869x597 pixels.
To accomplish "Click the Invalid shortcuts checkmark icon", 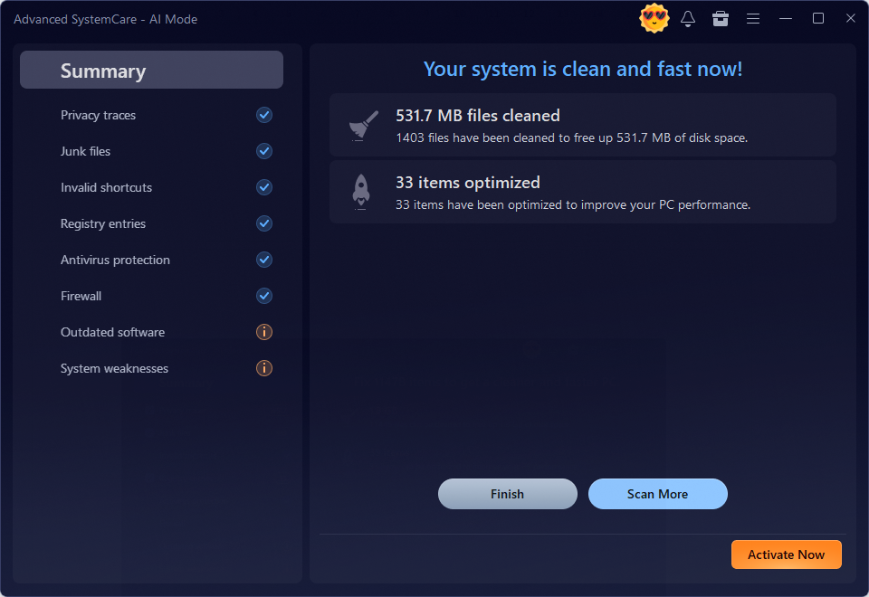I will pos(264,187).
